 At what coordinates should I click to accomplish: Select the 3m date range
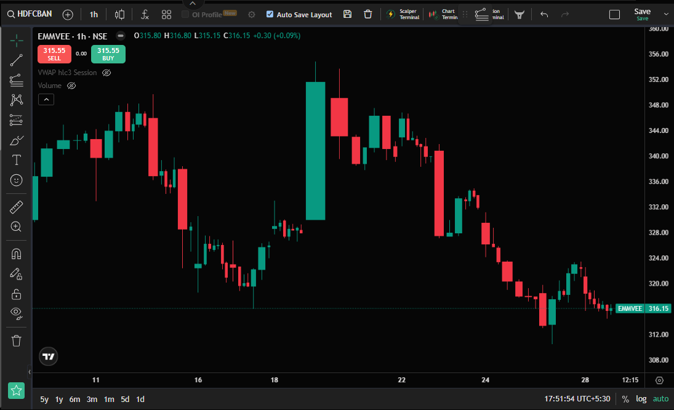pos(92,400)
